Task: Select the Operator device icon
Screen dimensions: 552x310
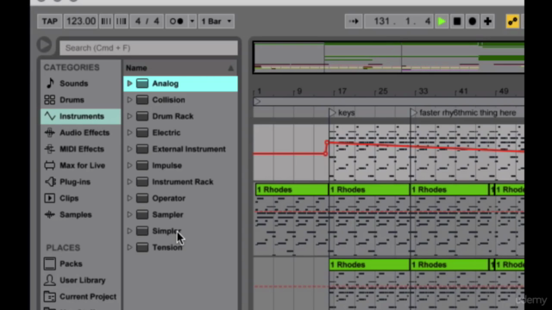Action: point(142,198)
